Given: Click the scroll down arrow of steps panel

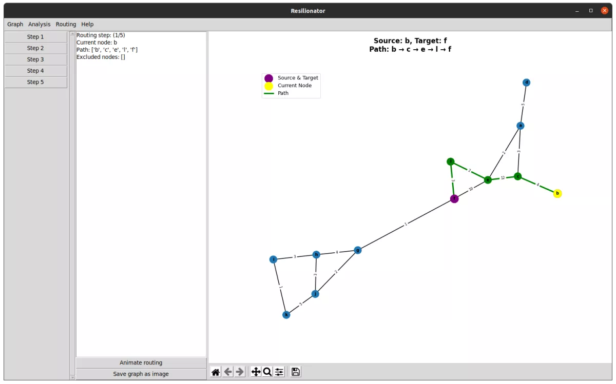Looking at the screenshot, I should click(x=72, y=377).
